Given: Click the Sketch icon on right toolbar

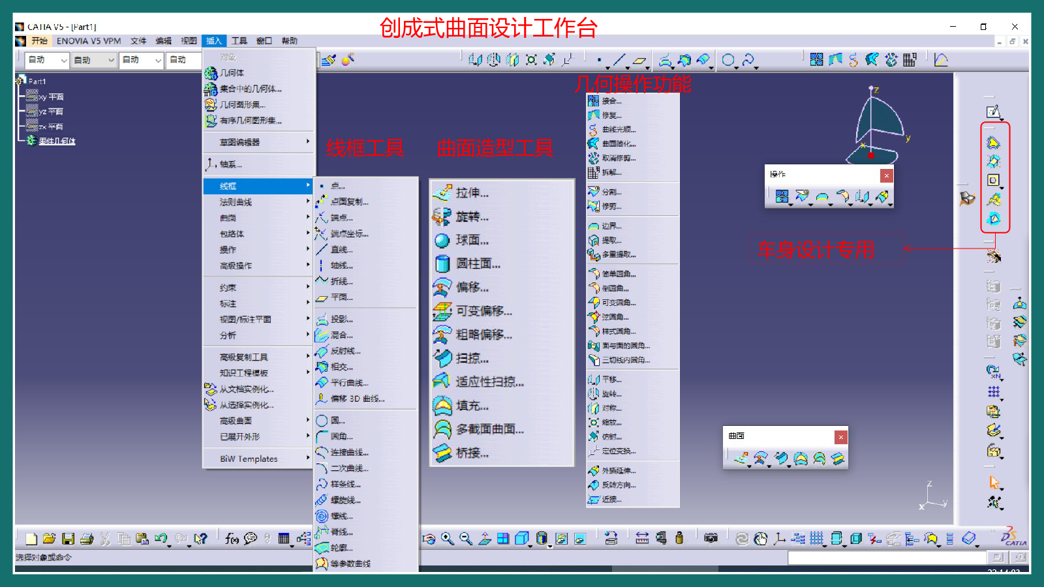Looking at the screenshot, I should [x=993, y=112].
